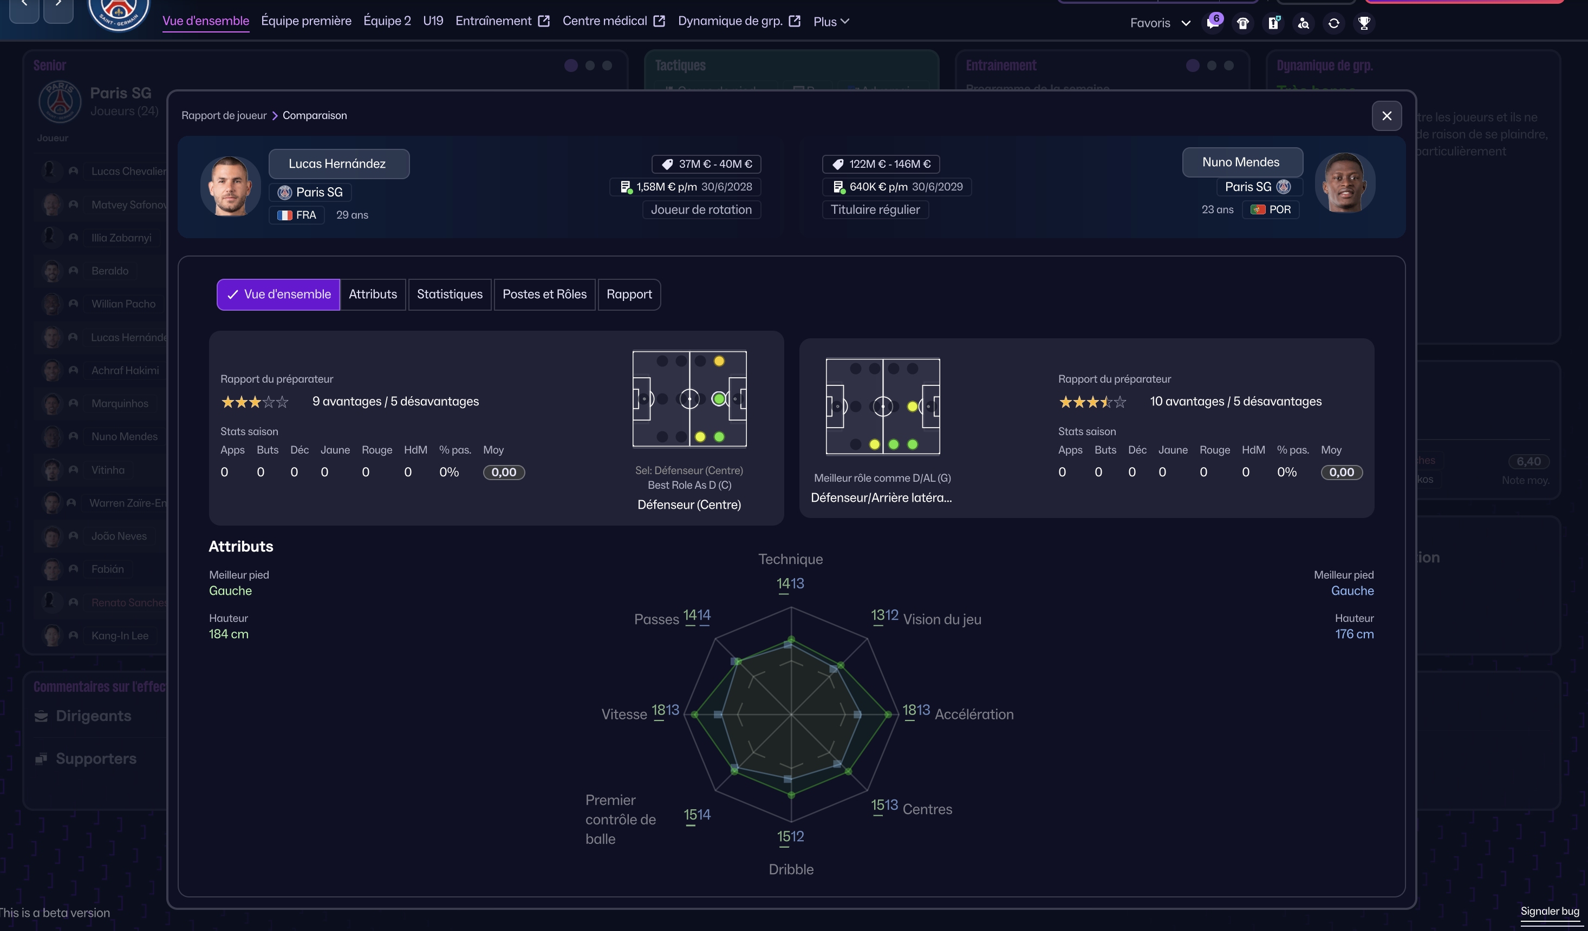
Task: Open the competitions trophy icon
Action: [1364, 23]
